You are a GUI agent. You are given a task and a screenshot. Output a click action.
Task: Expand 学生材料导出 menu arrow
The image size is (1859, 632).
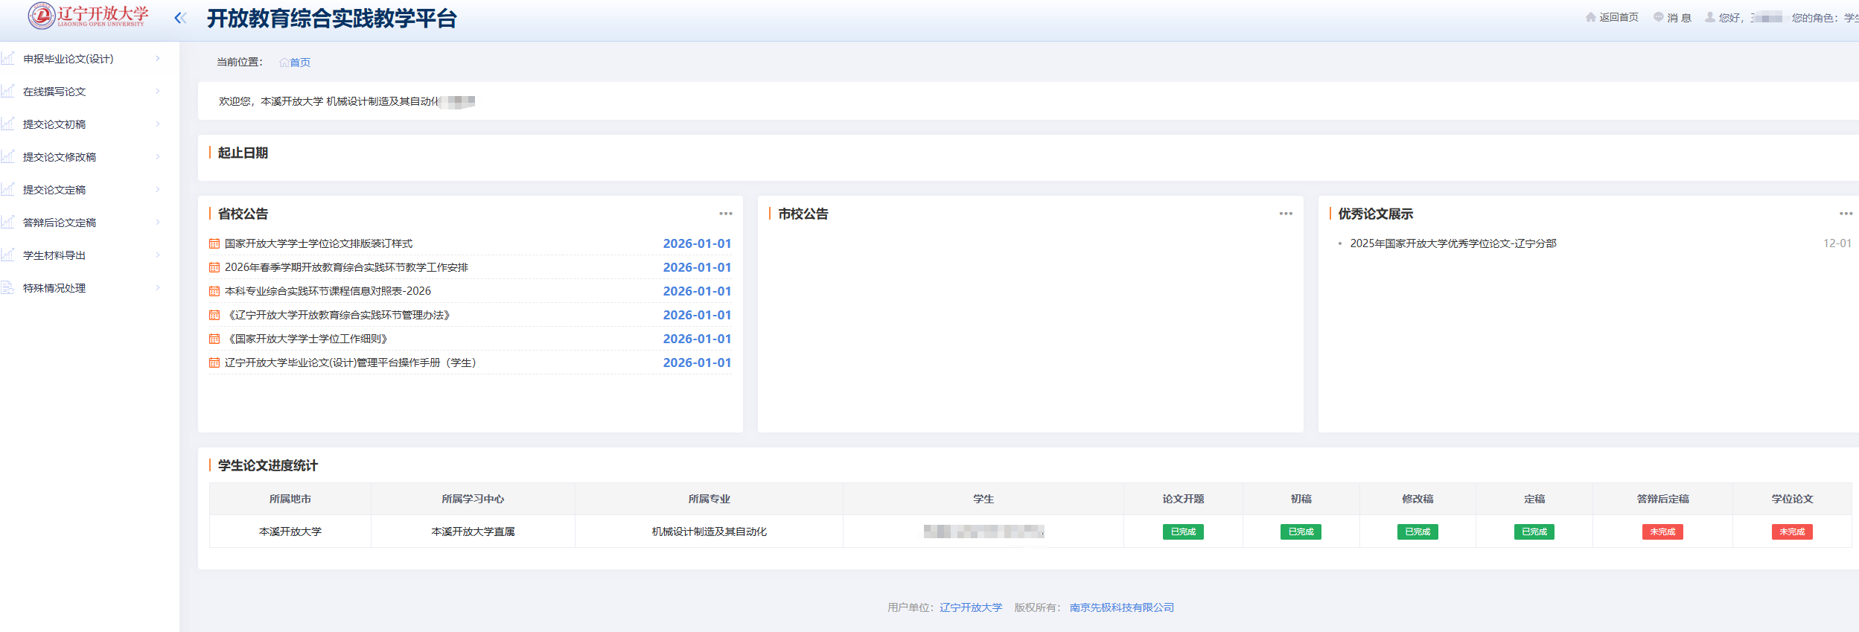[x=158, y=255]
